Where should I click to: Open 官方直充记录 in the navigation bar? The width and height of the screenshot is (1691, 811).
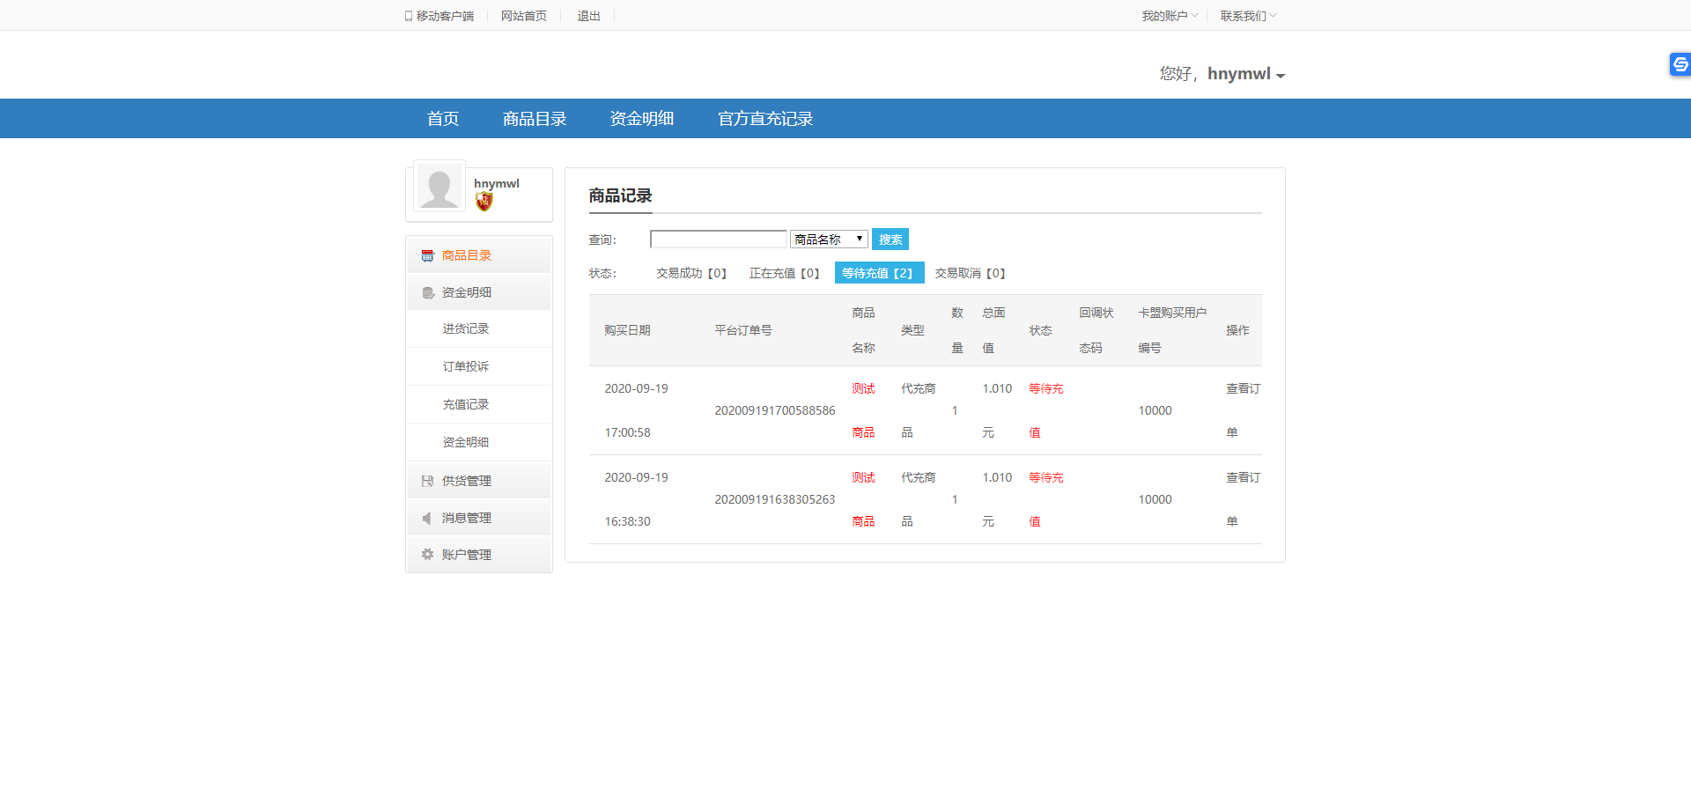[x=765, y=119]
